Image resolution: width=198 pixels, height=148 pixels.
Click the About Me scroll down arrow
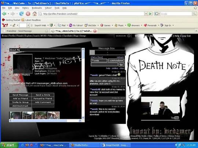(83, 117)
